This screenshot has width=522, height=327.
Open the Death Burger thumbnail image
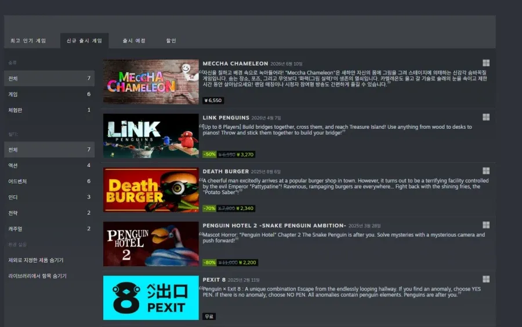(x=151, y=190)
